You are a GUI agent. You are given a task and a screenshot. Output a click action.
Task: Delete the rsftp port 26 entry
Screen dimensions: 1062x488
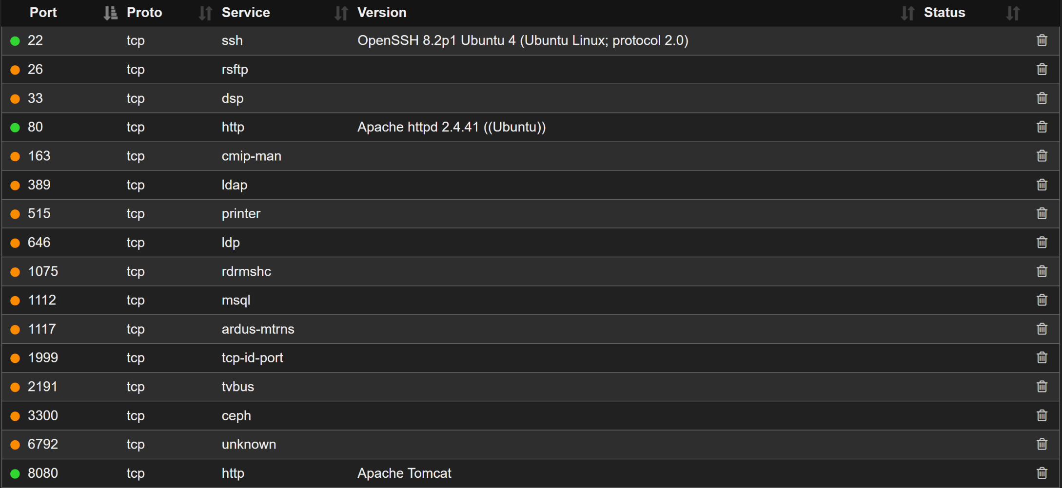pyautogui.click(x=1042, y=69)
